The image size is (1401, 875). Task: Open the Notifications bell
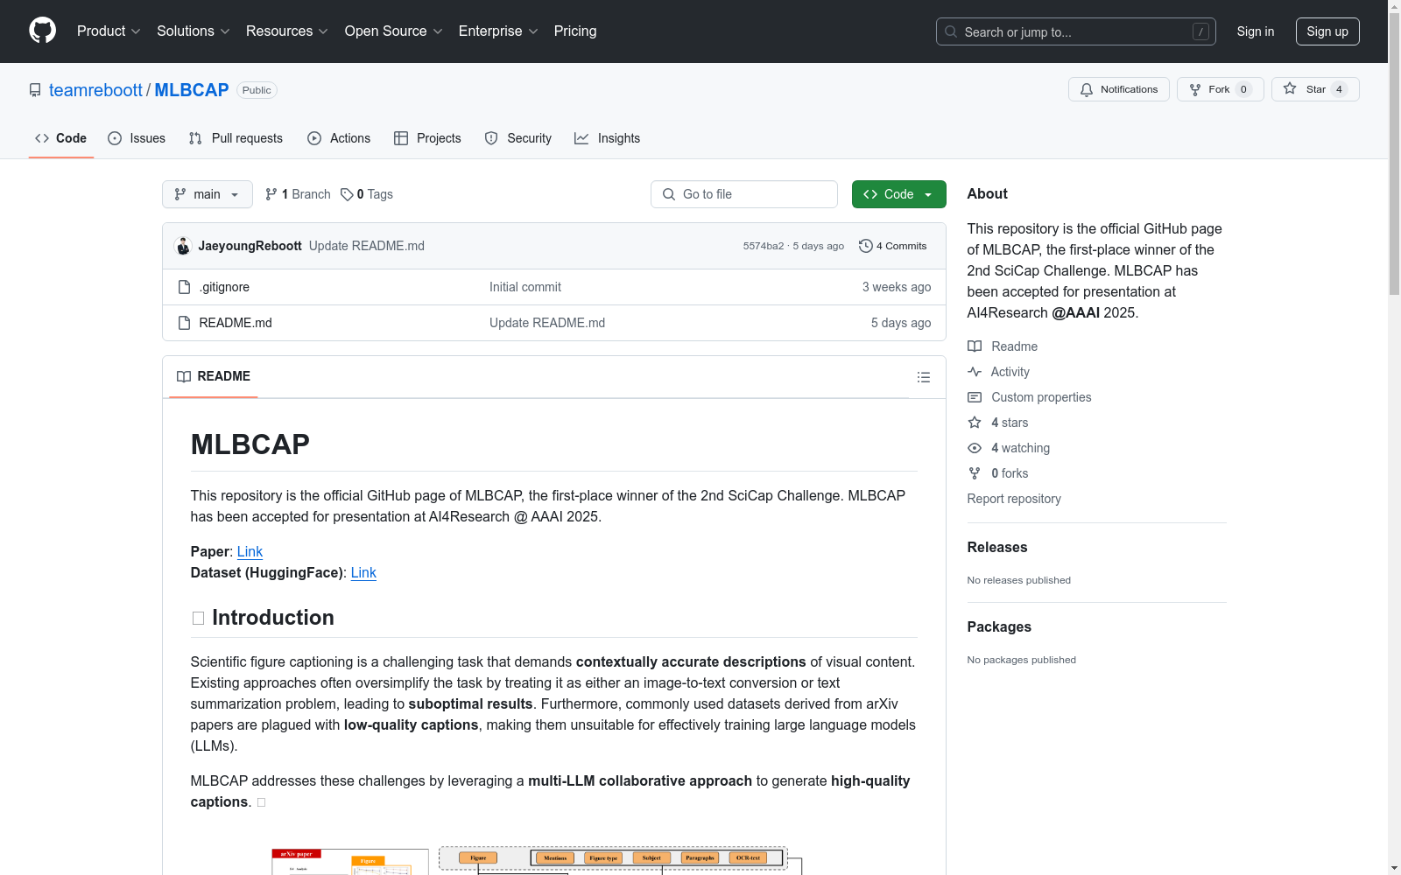pos(1087,89)
